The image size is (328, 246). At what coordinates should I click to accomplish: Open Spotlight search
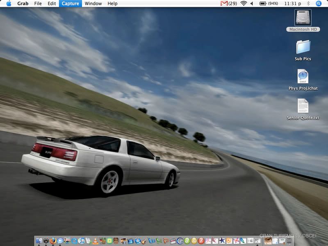(x=319, y=4)
